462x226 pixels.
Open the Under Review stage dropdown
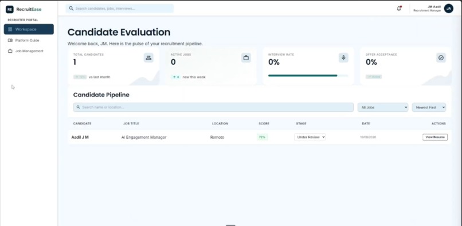pyautogui.click(x=310, y=137)
